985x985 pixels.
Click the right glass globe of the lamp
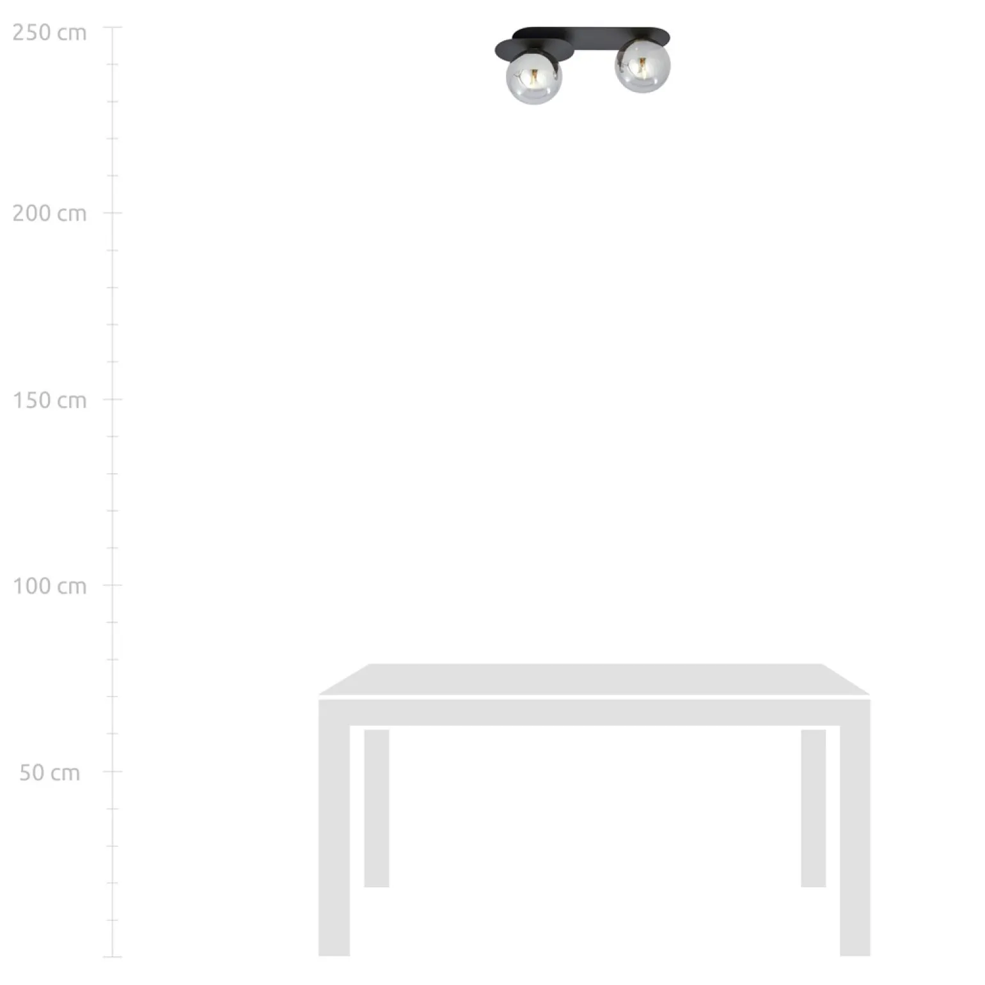(642, 65)
